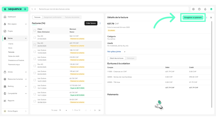Click the Rapports chart icon

coord(5,101)
